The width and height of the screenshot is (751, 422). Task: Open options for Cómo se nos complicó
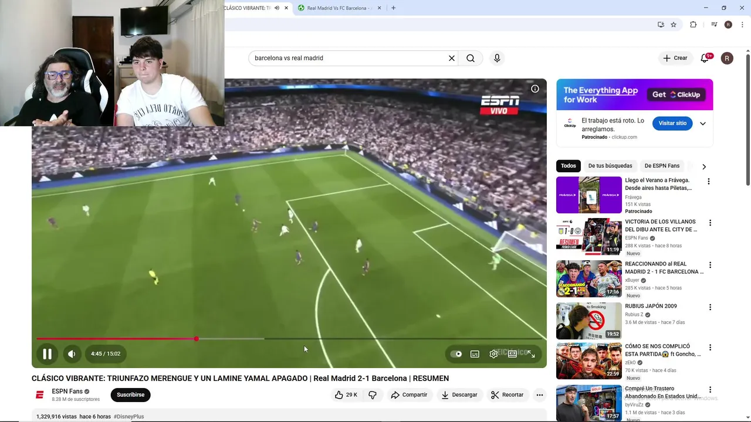[x=710, y=348]
